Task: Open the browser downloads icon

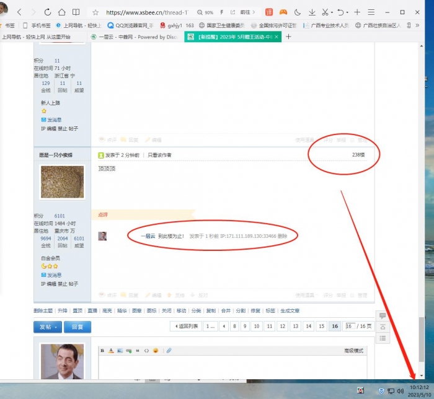Action: coord(312,12)
